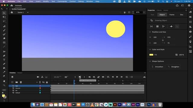Switch to the Doc properties tab
This screenshot has height=108, width=193.
pyautogui.click(x=182, y=15)
